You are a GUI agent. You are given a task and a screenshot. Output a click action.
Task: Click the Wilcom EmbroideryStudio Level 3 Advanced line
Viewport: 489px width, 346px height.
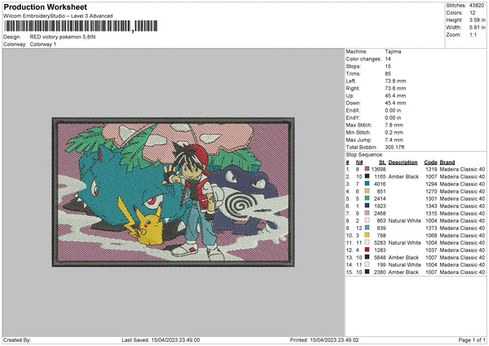click(x=58, y=16)
